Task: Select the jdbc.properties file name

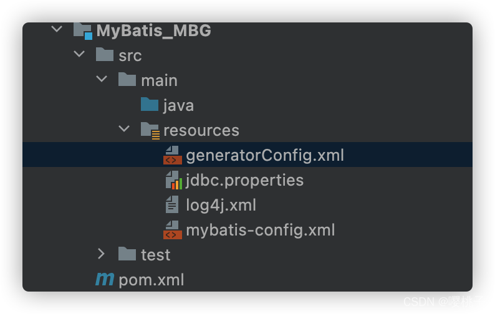Action: click(x=244, y=180)
